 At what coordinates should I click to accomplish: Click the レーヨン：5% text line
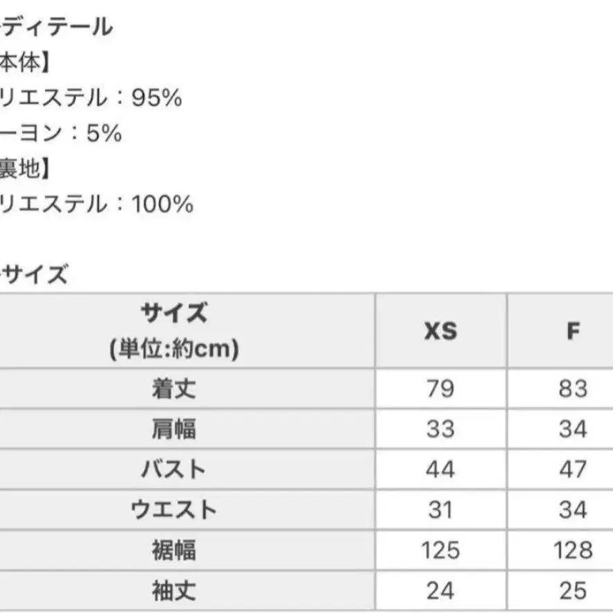pyautogui.click(x=61, y=133)
